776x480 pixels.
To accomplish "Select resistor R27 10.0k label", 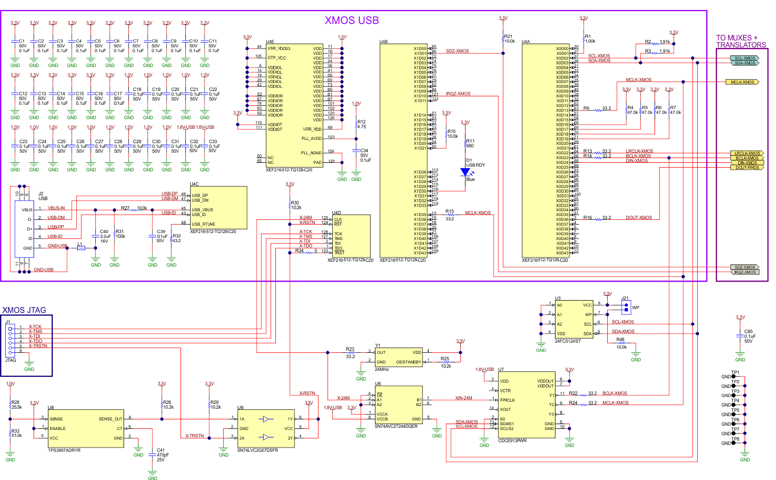I will (134, 208).
